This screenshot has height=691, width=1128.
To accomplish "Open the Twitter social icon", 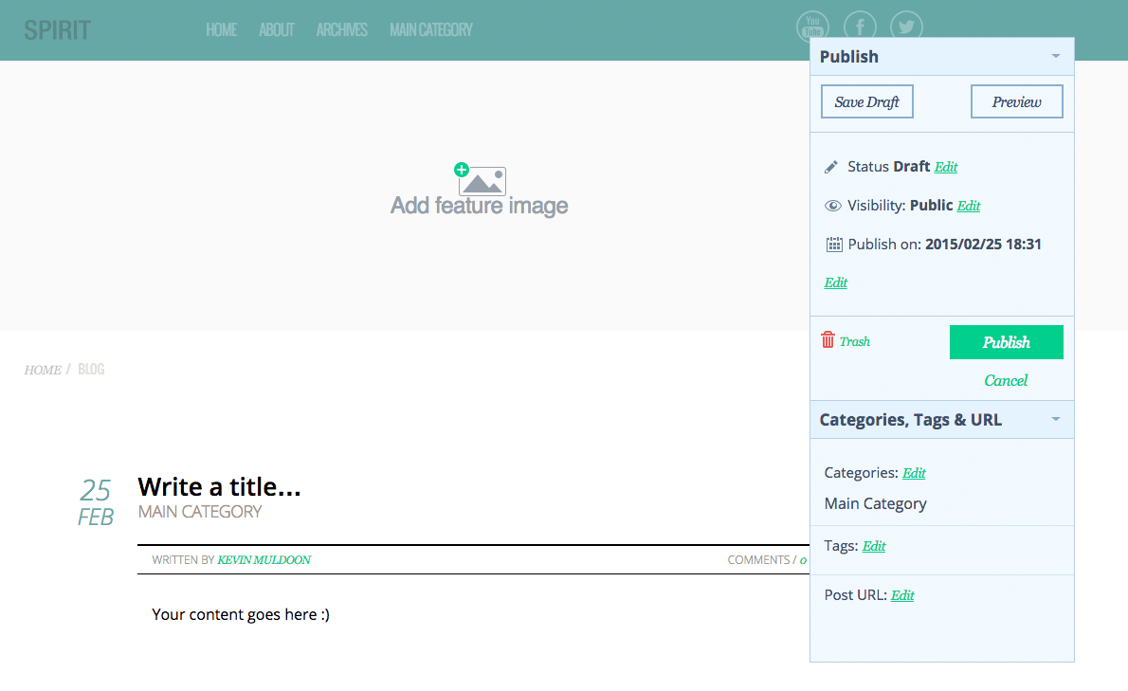I will pyautogui.click(x=906, y=27).
